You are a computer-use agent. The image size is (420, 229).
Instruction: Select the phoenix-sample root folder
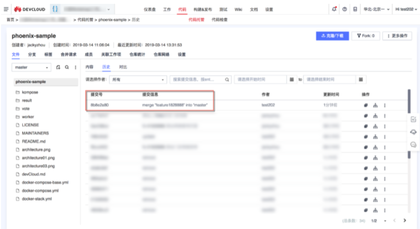coord(46,82)
